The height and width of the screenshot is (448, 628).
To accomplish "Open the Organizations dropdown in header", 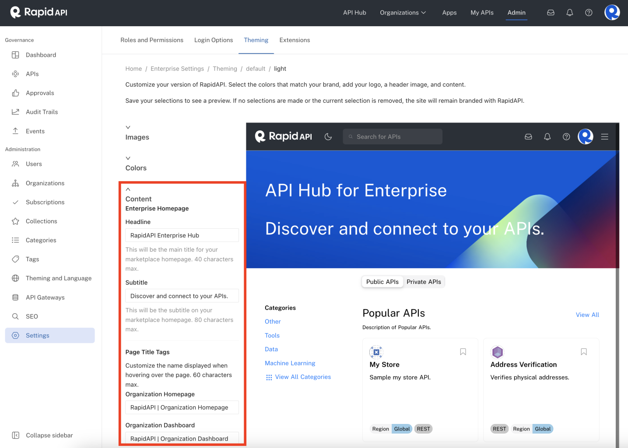I will click(x=403, y=13).
